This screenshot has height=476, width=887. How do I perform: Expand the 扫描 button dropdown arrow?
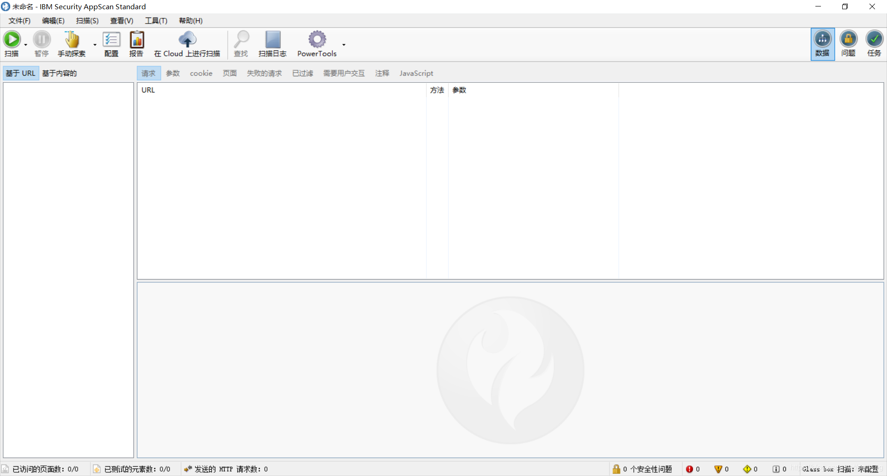click(x=26, y=45)
